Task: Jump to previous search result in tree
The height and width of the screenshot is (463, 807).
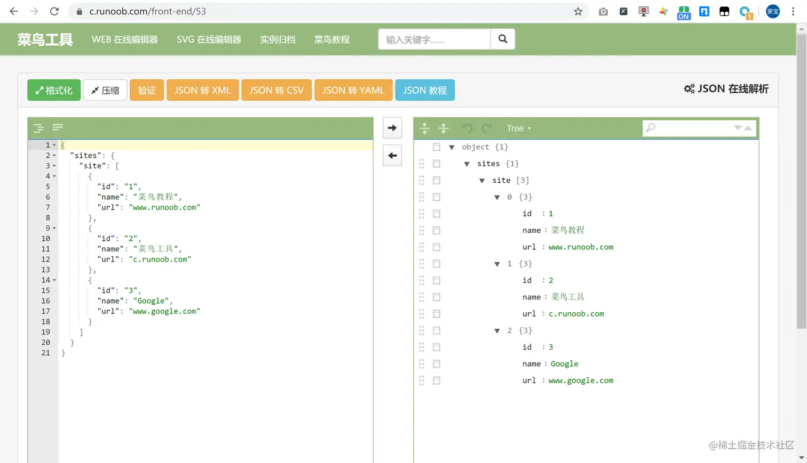Action: click(x=748, y=128)
